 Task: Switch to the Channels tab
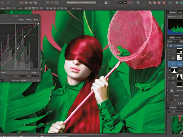coord(178,37)
